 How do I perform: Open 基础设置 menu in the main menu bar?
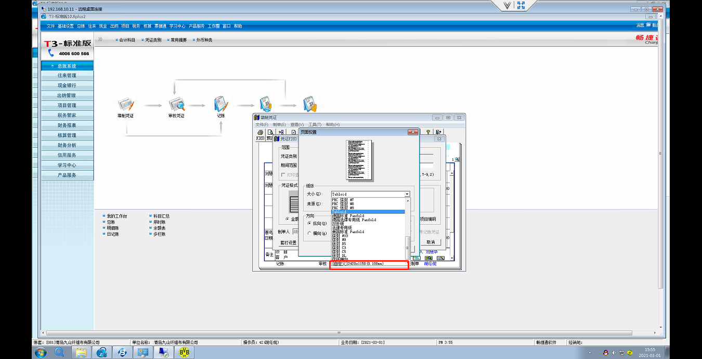[66, 26]
